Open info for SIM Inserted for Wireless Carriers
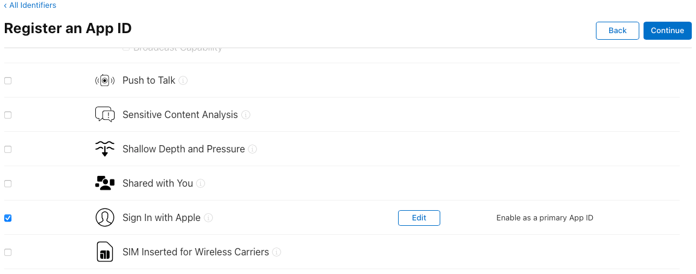 coord(277,252)
